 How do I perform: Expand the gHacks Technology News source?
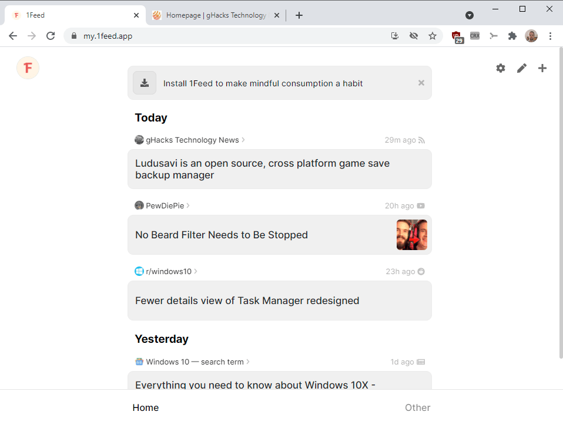coord(243,140)
